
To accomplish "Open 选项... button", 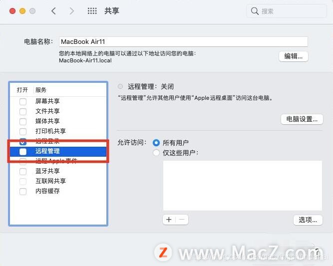I will tap(308, 220).
